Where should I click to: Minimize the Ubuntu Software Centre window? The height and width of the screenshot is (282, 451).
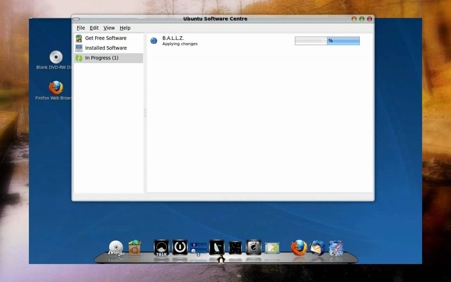pyautogui.click(x=354, y=19)
